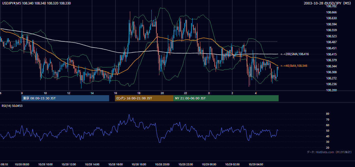Viewport: 355px width, 167px height.
Task: Click price axis value 108.666
Action: pos(331,12)
